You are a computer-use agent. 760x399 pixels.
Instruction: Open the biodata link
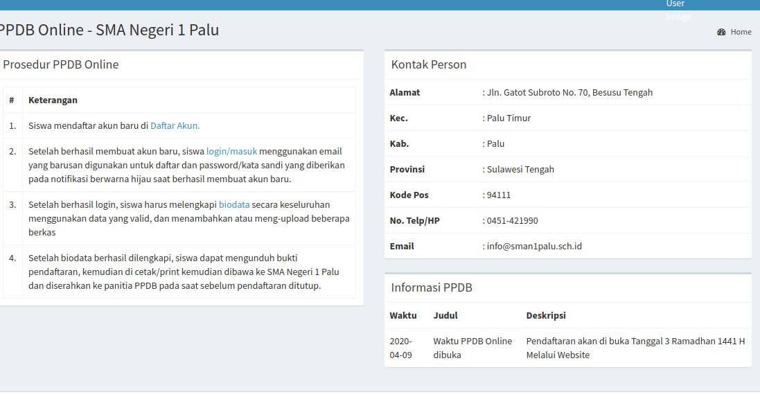tap(234, 204)
